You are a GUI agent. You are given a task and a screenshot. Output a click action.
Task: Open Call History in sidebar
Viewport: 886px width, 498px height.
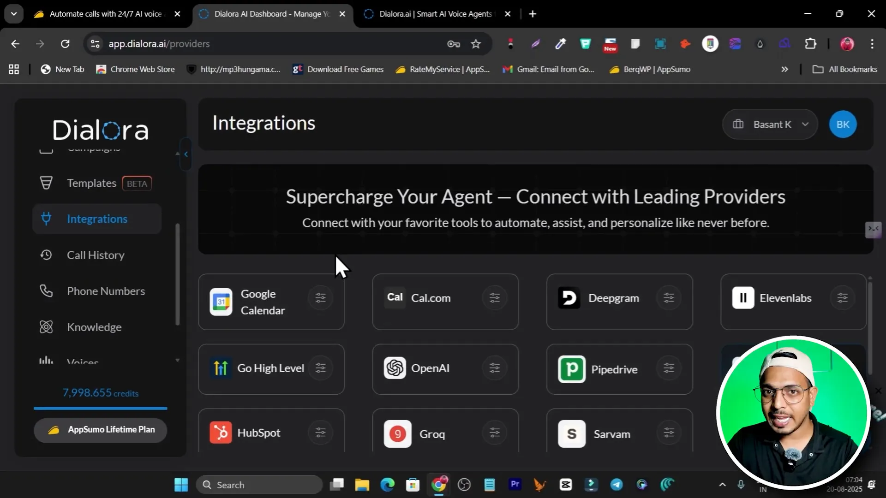(96, 255)
